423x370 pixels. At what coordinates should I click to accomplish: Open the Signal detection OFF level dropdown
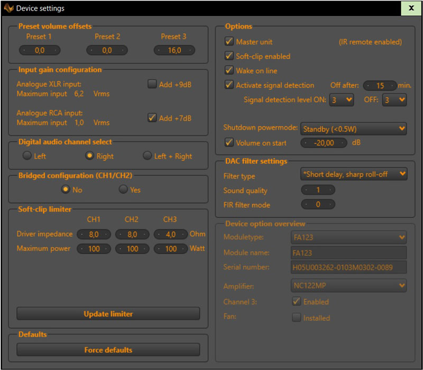(x=394, y=100)
